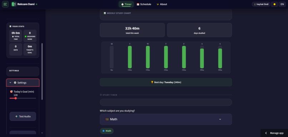Click the Test Audio button
288x137 pixels.
click(x=23, y=116)
